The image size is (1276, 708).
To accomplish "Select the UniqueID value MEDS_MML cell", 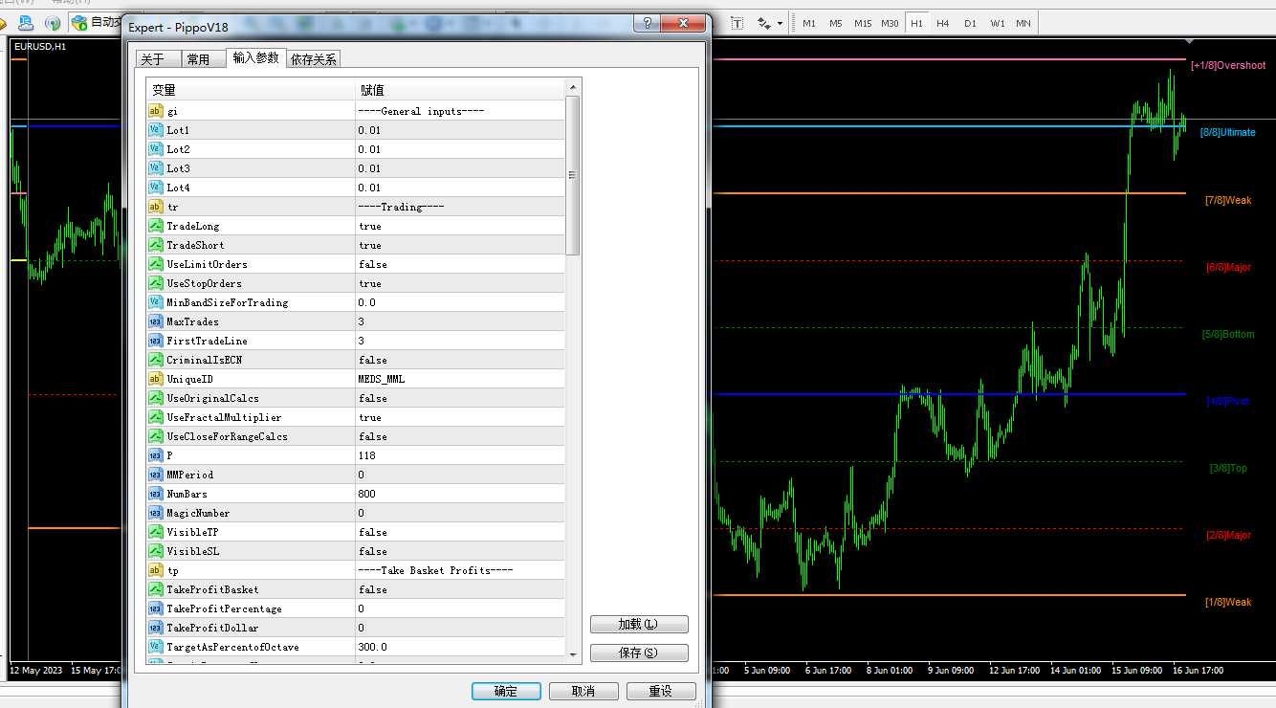I will pyautogui.click(x=460, y=379).
